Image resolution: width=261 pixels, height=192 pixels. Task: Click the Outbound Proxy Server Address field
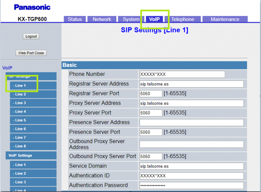tap(192, 144)
